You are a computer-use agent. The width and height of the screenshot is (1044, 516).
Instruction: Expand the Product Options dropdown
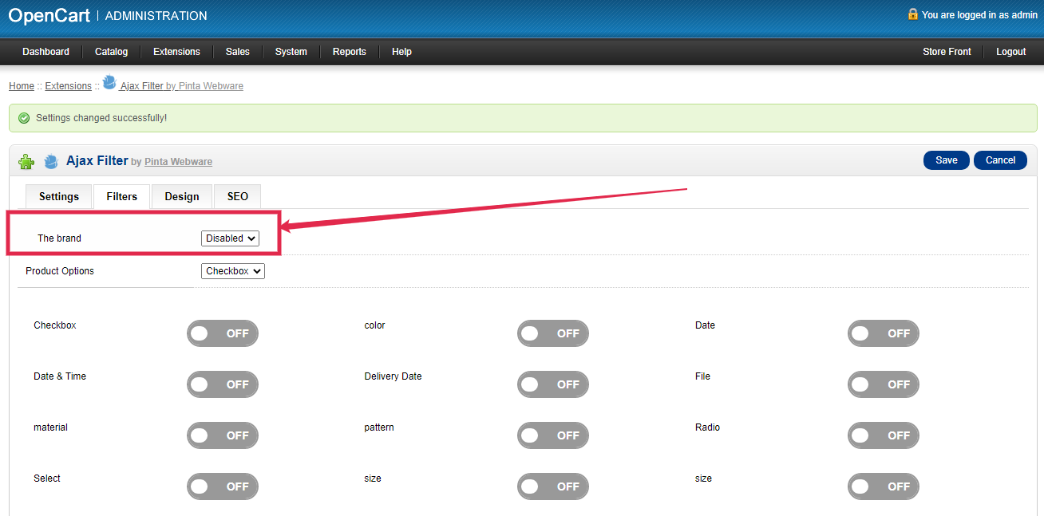pos(232,271)
